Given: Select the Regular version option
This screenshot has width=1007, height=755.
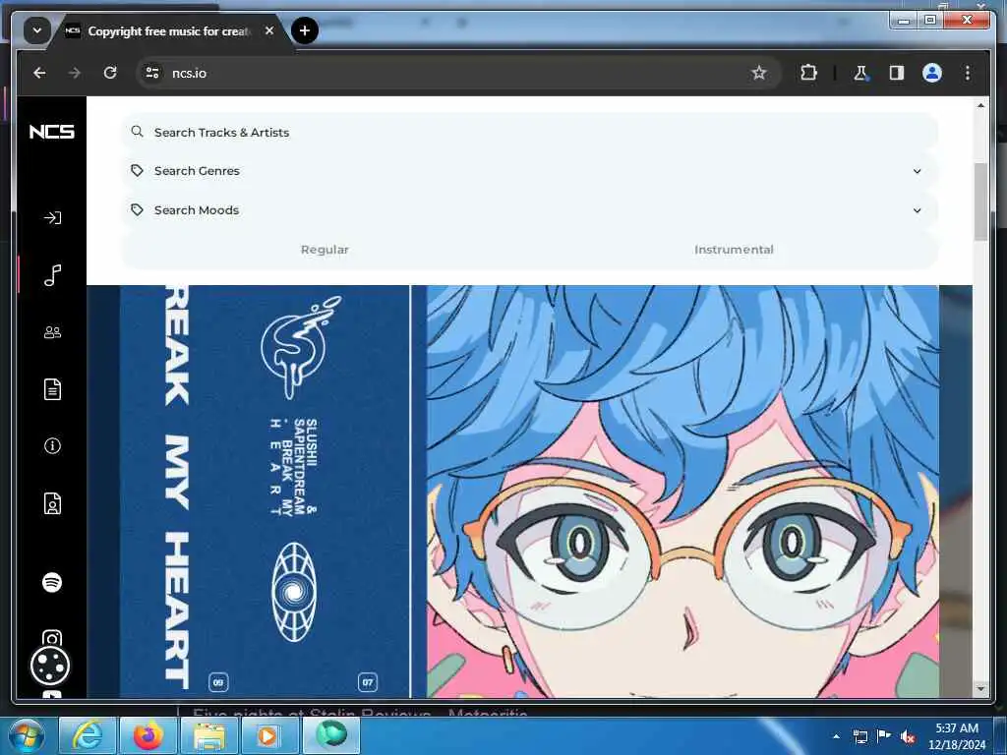Looking at the screenshot, I should click(x=325, y=250).
